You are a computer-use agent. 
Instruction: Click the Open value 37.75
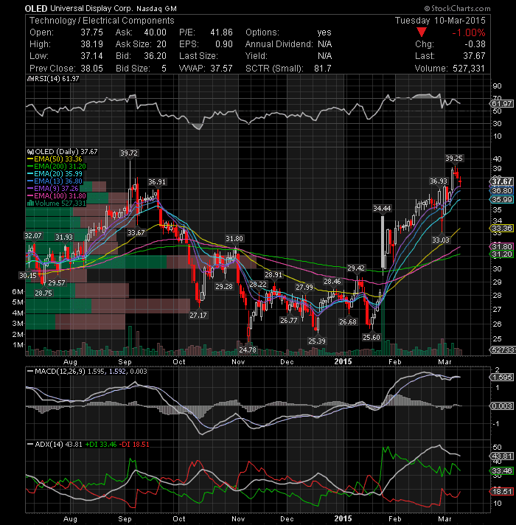coord(91,32)
